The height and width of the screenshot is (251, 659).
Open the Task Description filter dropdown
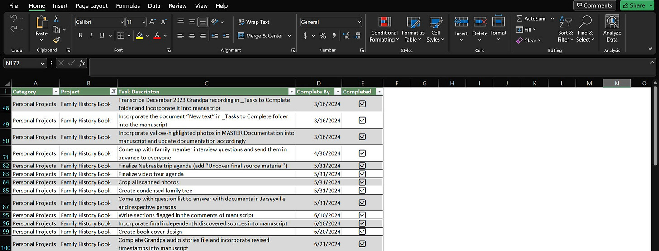coord(291,92)
